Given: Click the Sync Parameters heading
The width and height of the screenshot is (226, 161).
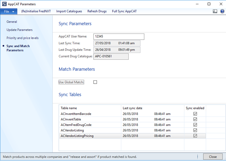Looking at the screenshot, I should tap(75, 24).
